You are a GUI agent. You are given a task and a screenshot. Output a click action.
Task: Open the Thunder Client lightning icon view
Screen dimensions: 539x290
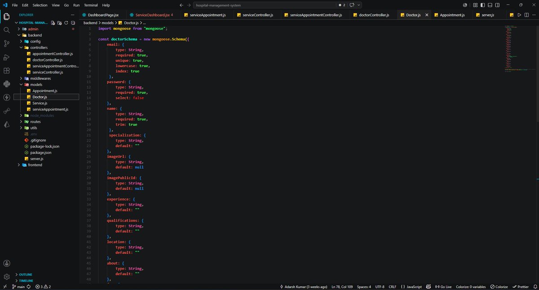[x=7, y=97]
